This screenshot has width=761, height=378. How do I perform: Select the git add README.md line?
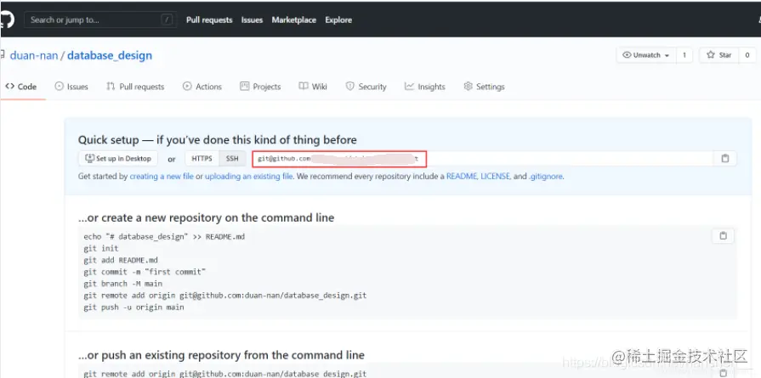121,260
